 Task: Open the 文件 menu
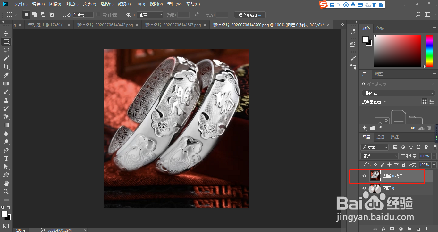pyautogui.click(x=21, y=4)
